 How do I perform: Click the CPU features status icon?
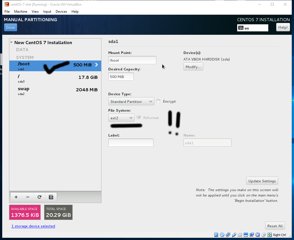[258, 235]
